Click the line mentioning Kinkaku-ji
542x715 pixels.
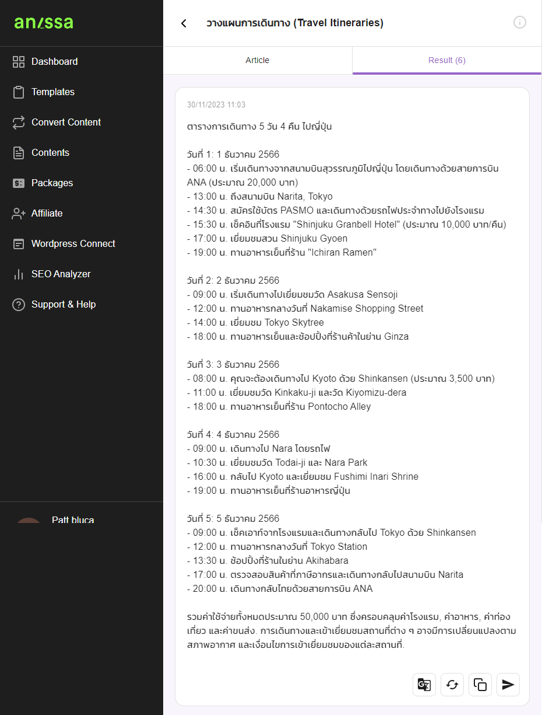pyautogui.click(x=297, y=392)
